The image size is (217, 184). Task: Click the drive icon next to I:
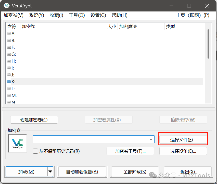9,68
